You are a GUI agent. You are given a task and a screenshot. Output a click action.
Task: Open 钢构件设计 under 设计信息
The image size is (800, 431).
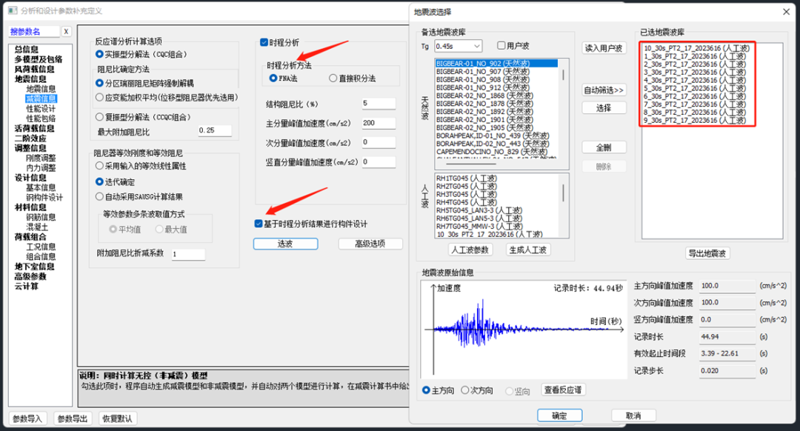coord(44,198)
